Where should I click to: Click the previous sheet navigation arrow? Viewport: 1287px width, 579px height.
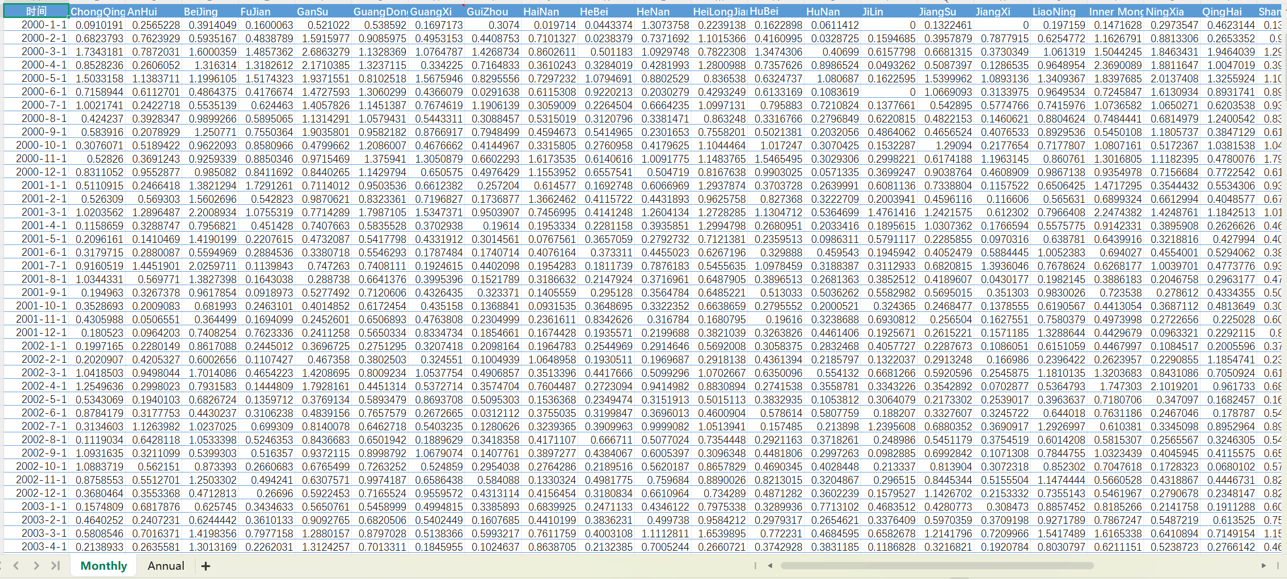[x=16, y=566]
